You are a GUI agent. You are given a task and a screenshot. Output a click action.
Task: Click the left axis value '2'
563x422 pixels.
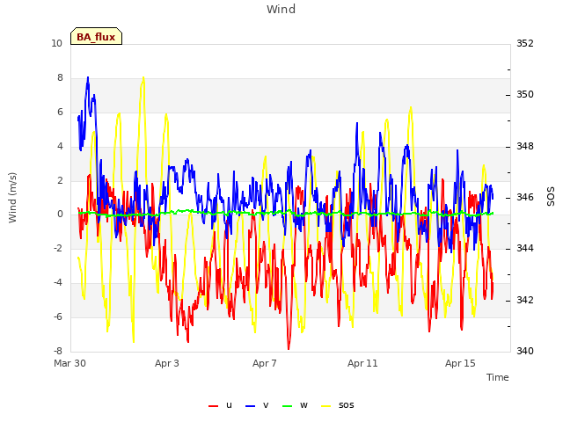click(x=60, y=180)
